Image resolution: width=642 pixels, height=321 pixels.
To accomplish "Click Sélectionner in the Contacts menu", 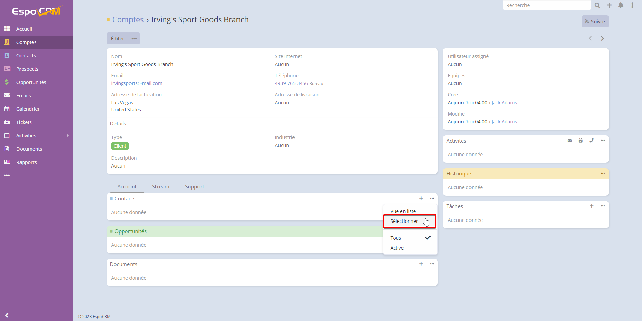I will pos(404,221).
